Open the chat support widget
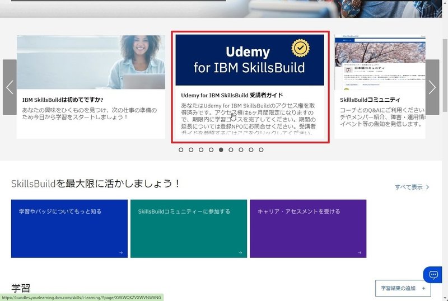Screen dimensions: 448x301 pyautogui.click(x=433, y=275)
